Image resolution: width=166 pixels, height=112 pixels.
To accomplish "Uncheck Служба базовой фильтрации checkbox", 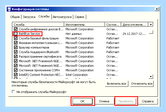I will [16, 38].
